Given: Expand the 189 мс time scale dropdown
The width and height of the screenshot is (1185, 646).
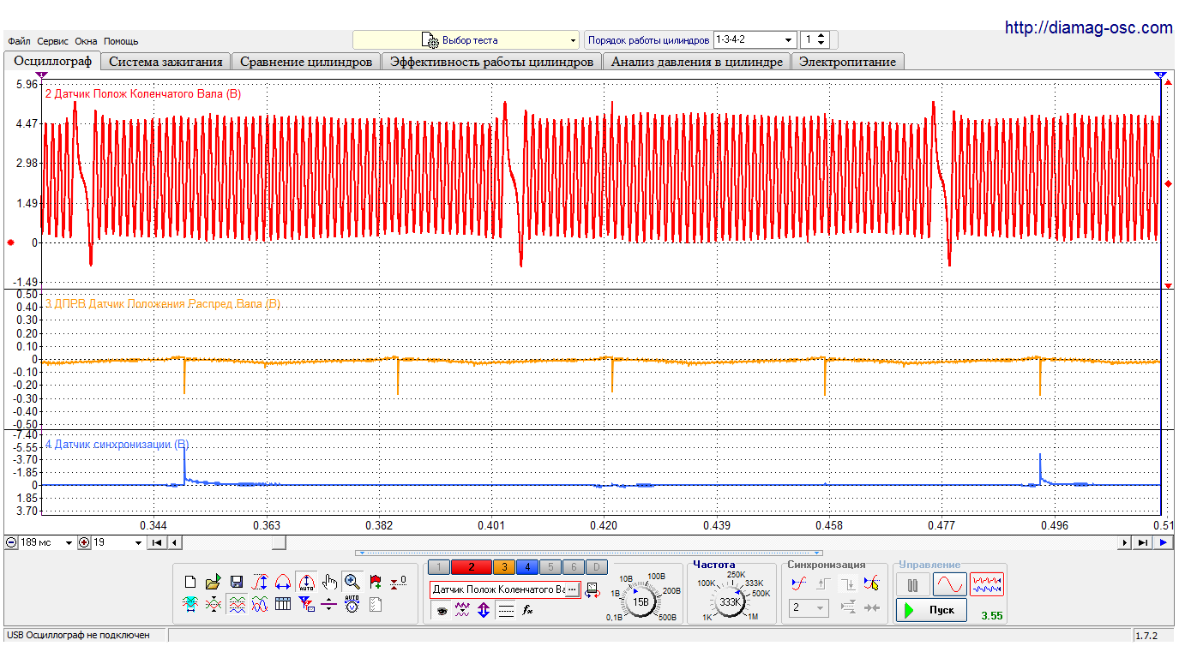Looking at the screenshot, I should tap(70, 542).
